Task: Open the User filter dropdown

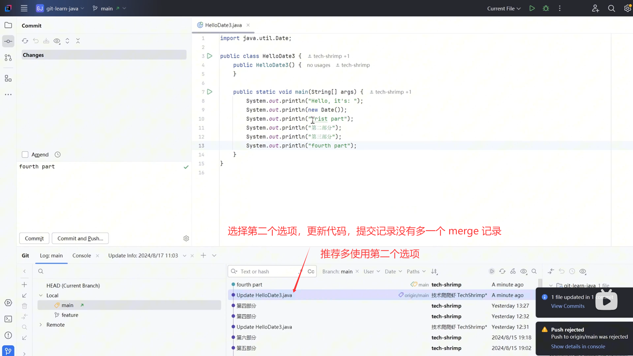Action: [x=372, y=271]
